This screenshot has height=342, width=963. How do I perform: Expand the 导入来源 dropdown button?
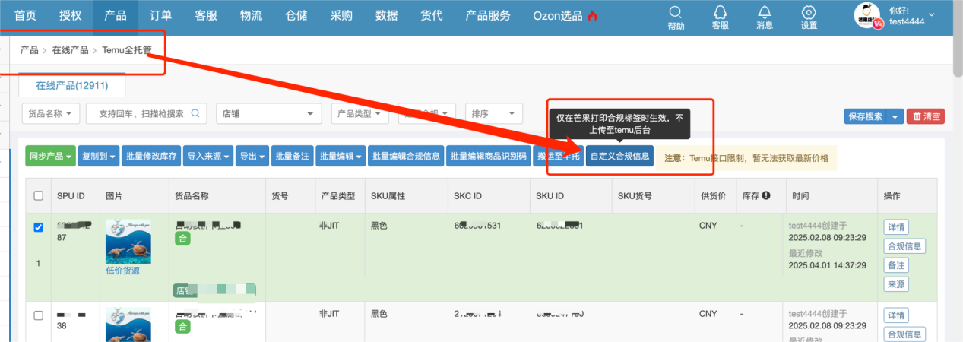[x=207, y=156]
